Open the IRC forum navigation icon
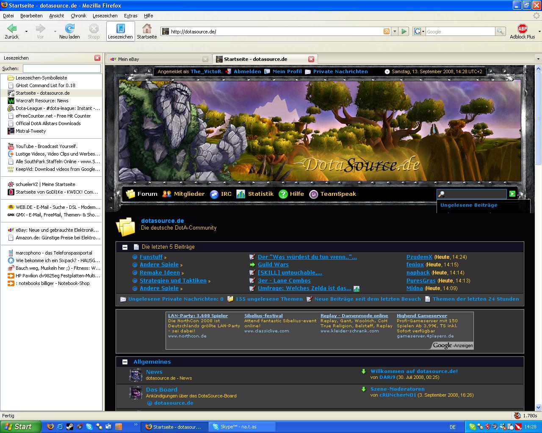 pyautogui.click(x=214, y=194)
